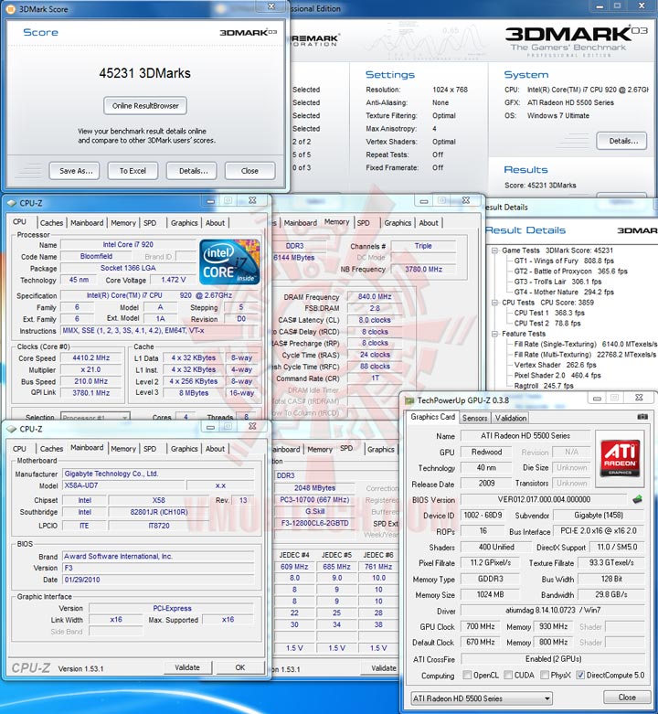The width and height of the screenshot is (658, 714).
Task: Tick the PhysX checkbox in GPU-Z
Action: (545, 675)
